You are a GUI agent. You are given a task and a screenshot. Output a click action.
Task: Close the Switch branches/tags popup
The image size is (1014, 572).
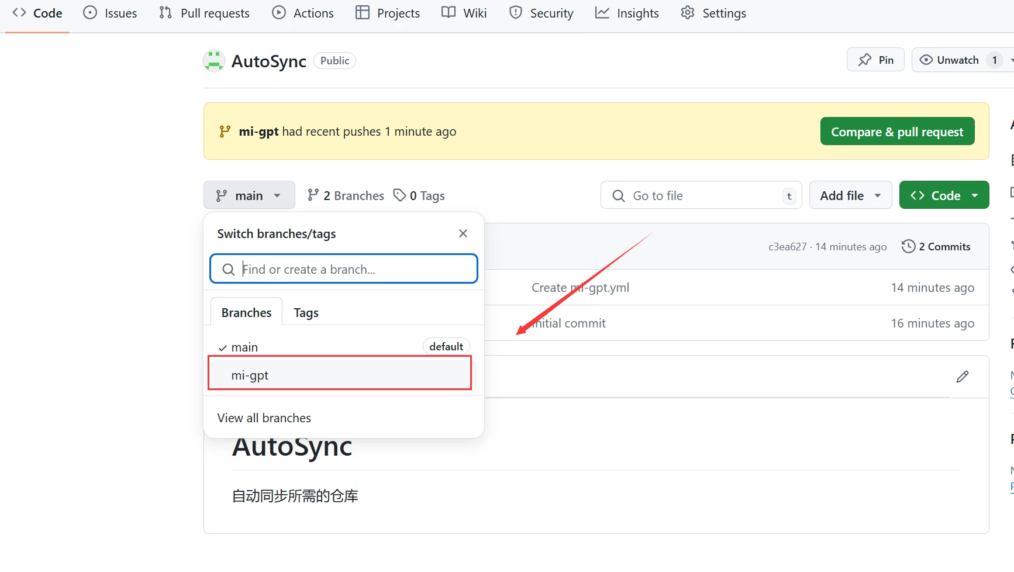pos(463,233)
